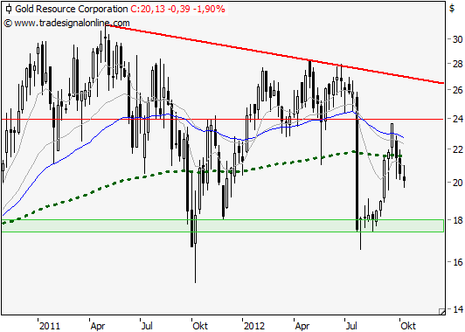Click the 18 price axis label
The height and width of the screenshot is (332, 465).
click(457, 219)
